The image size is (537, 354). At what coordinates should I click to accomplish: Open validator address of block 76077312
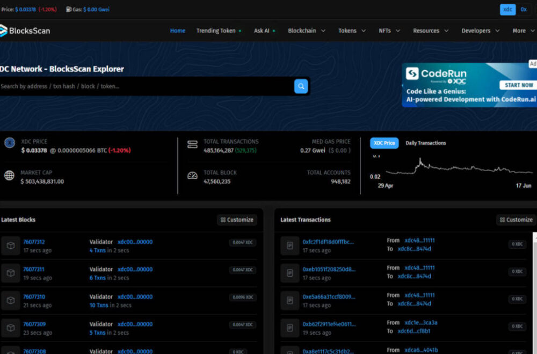point(135,242)
